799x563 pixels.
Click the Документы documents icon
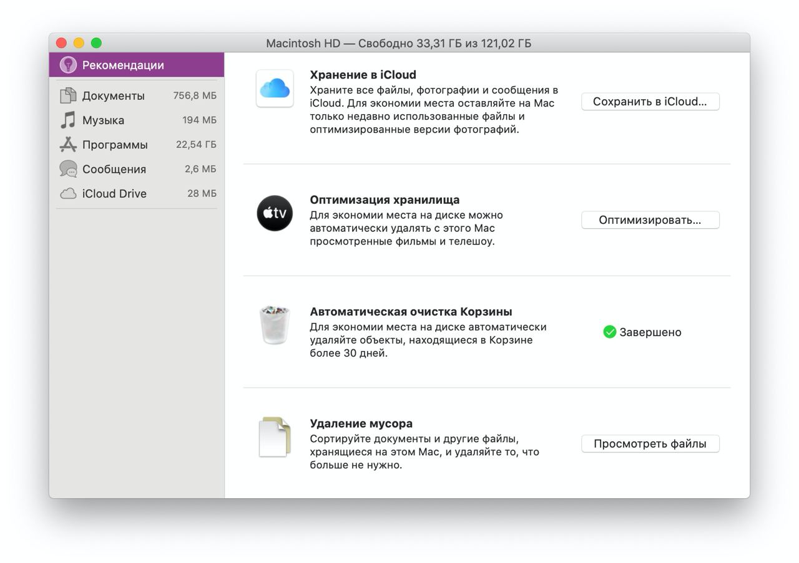click(68, 95)
